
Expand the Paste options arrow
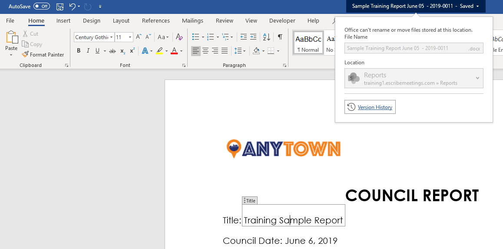click(x=11, y=55)
